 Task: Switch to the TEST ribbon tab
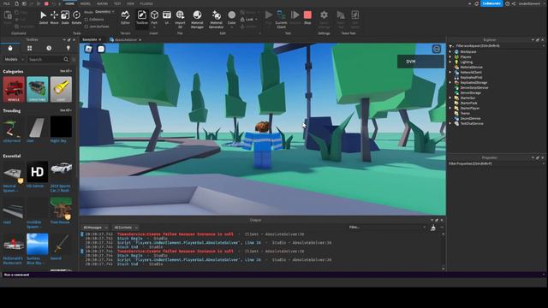point(117,3)
